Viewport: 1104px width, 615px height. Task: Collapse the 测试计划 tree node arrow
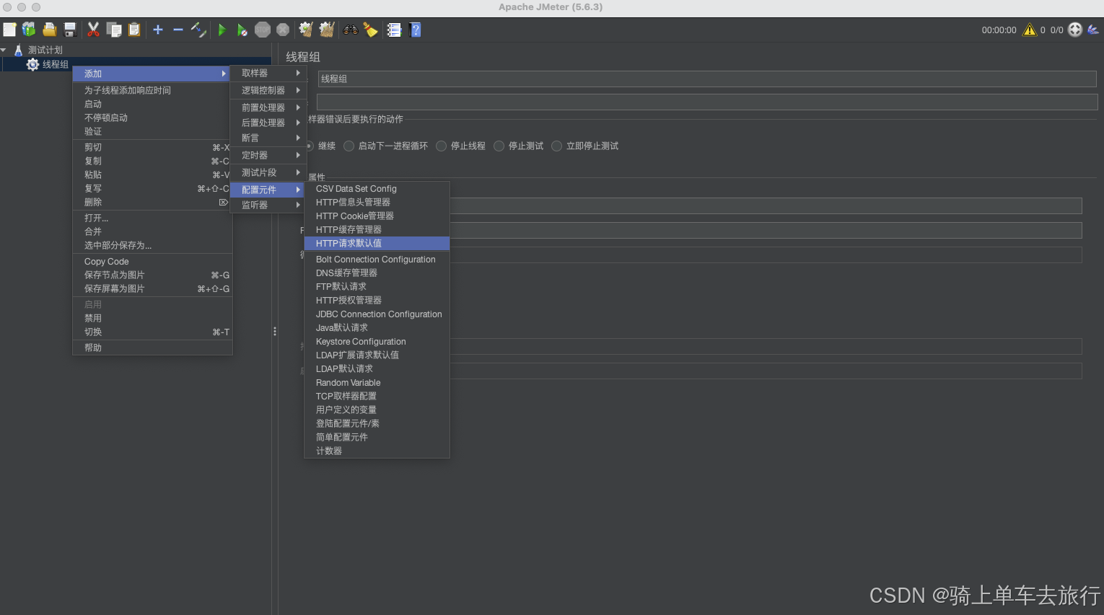point(4,50)
